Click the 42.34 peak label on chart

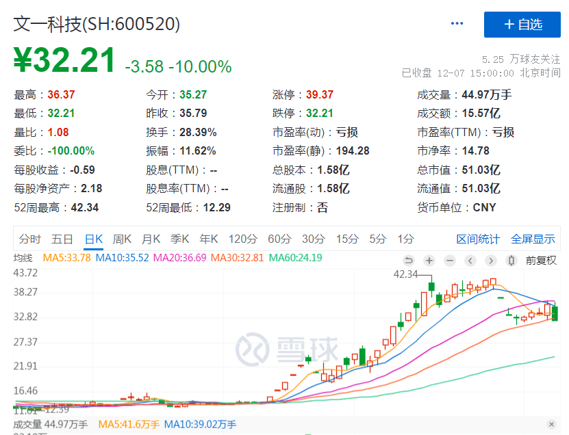(x=406, y=274)
